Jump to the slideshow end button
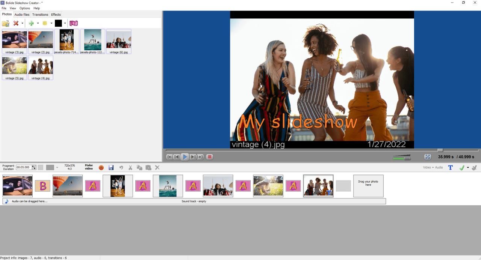The image size is (481, 260). point(200,157)
